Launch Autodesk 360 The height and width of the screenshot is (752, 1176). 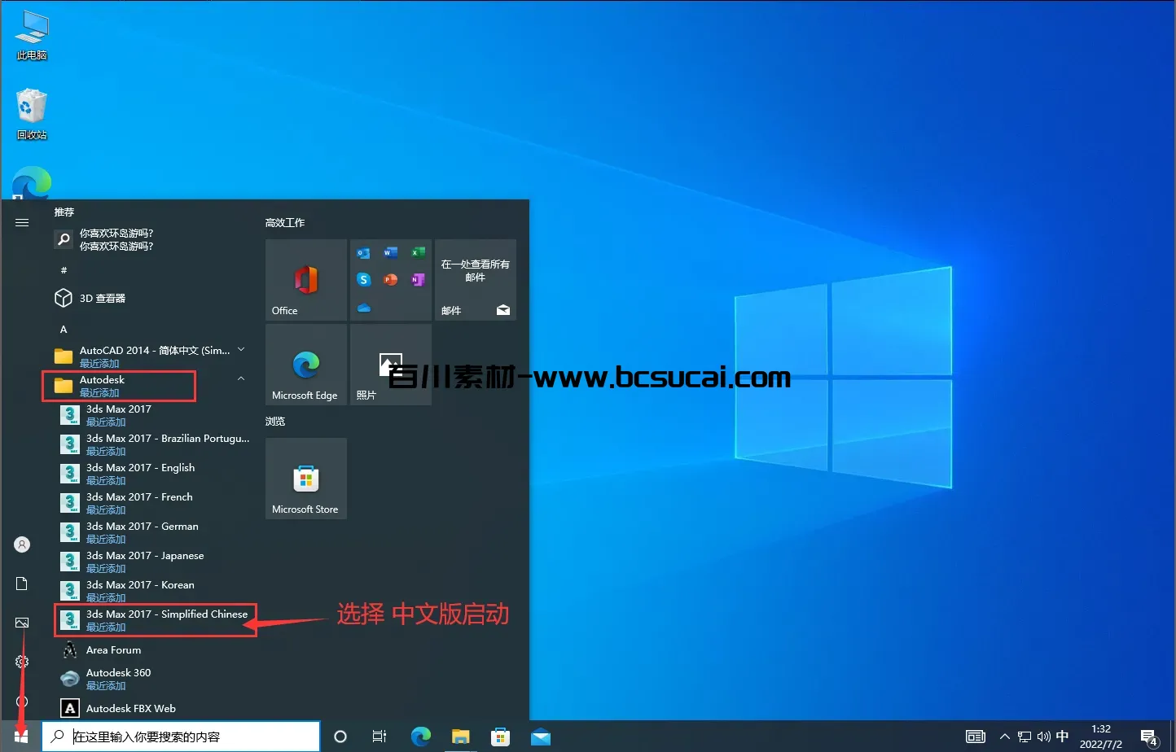coord(155,679)
